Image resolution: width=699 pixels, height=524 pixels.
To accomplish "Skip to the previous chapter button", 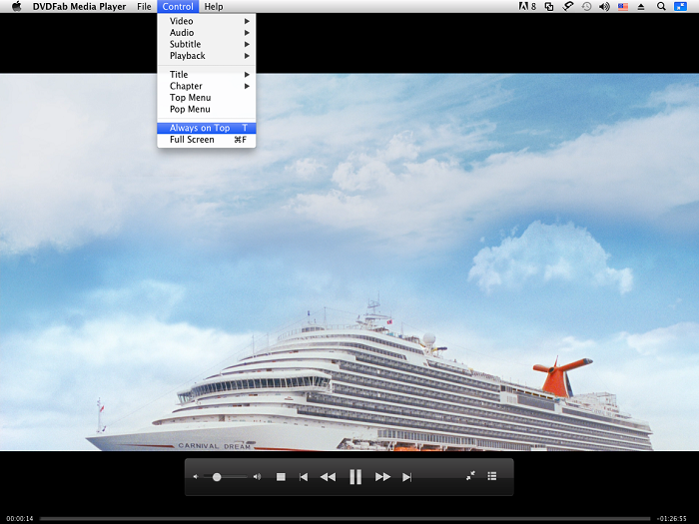I will (304, 477).
